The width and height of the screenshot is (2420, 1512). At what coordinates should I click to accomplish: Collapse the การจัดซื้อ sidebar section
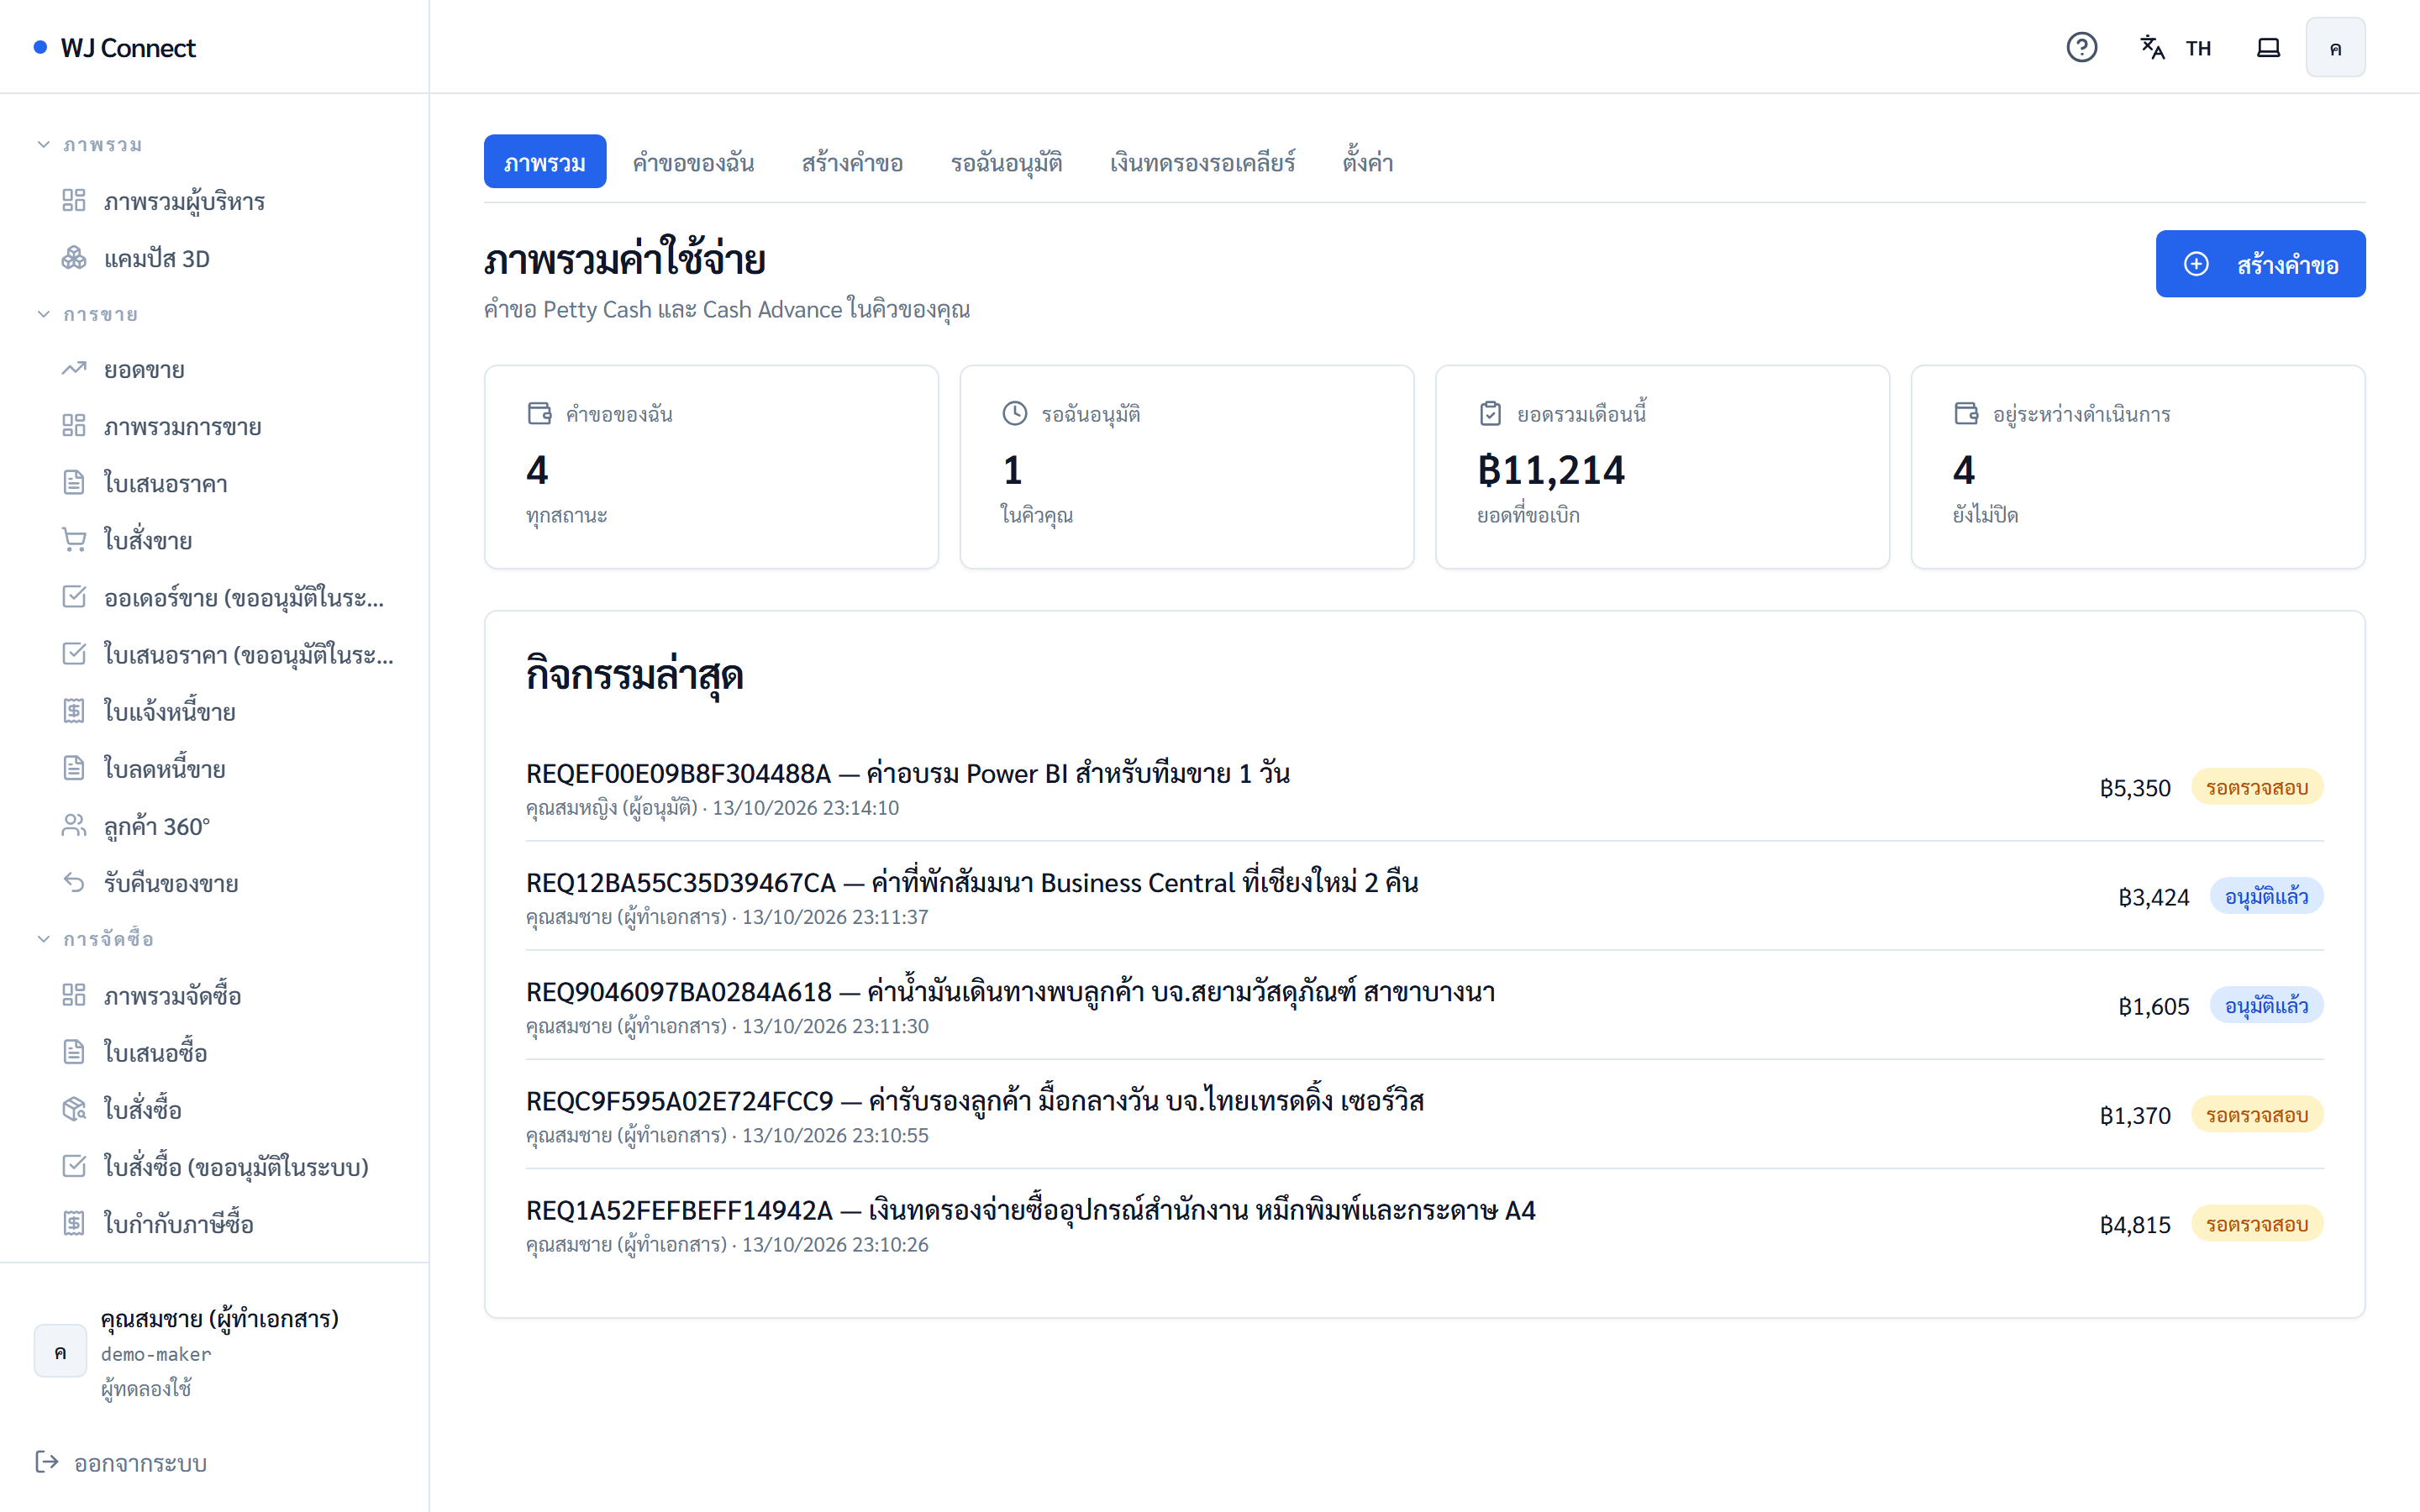click(x=94, y=939)
